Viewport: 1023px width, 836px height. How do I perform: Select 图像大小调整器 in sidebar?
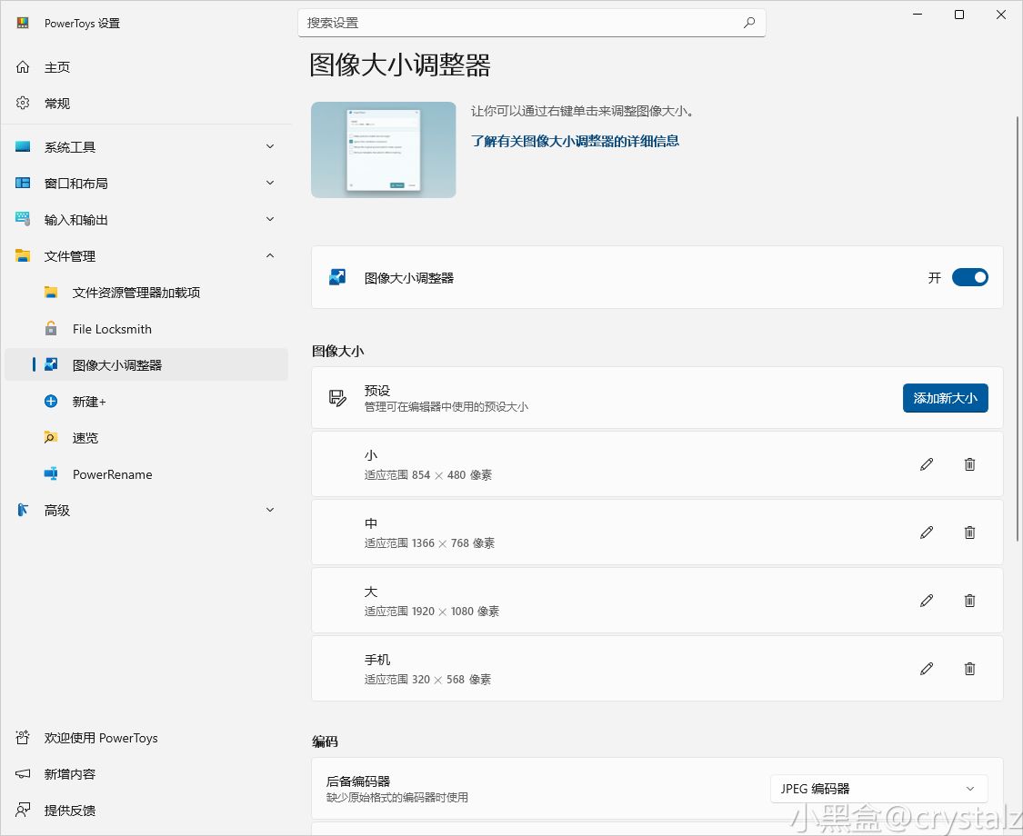pos(146,364)
